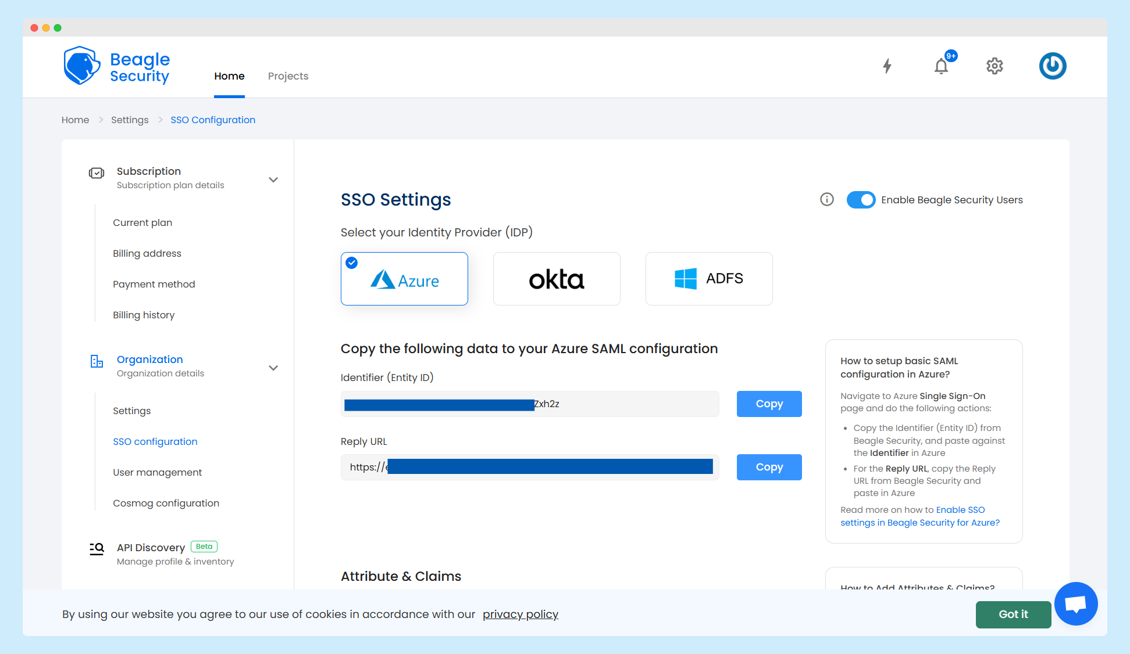Open User management sidebar item

click(158, 472)
